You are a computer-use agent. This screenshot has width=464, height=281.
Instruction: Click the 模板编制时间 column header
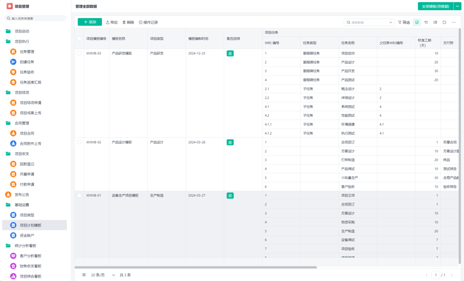click(x=205, y=39)
